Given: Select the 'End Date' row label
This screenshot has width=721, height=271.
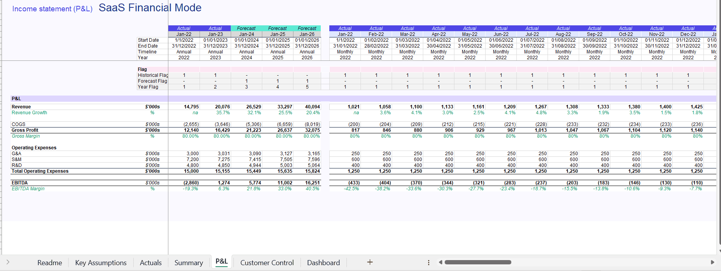Looking at the screenshot, I should pos(148,46).
